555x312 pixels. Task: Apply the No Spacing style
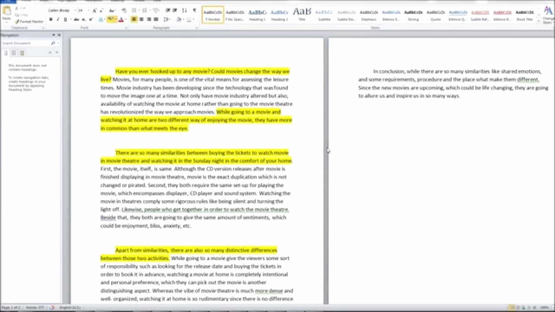(235, 14)
